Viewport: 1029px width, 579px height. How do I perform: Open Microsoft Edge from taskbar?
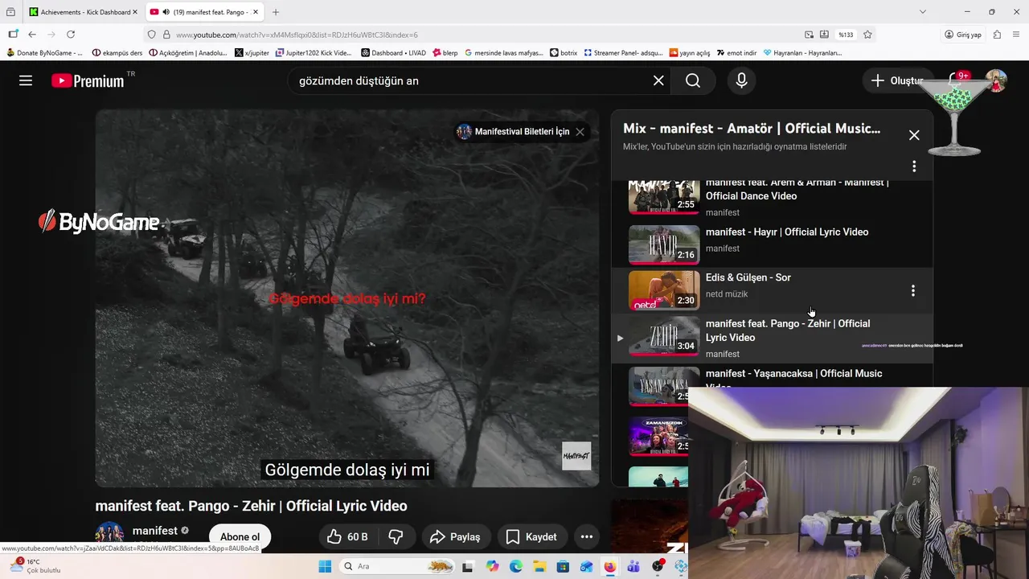click(516, 566)
